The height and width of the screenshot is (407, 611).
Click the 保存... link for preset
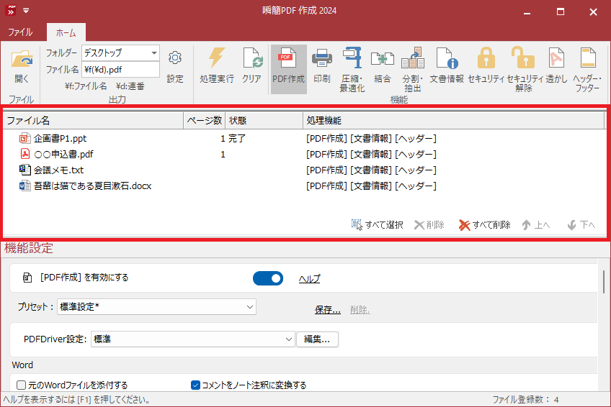(x=328, y=310)
